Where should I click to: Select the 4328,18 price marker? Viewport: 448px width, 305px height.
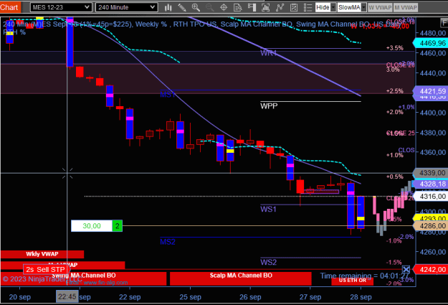(x=431, y=184)
